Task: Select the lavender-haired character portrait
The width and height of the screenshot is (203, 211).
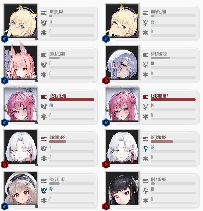Action: click(122, 63)
